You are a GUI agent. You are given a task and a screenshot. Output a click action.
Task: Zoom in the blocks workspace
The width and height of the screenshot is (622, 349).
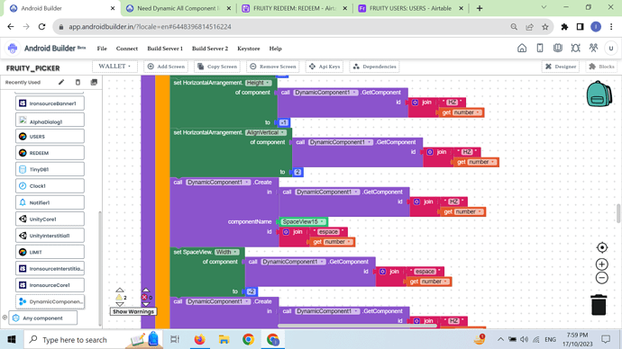point(602,264)
